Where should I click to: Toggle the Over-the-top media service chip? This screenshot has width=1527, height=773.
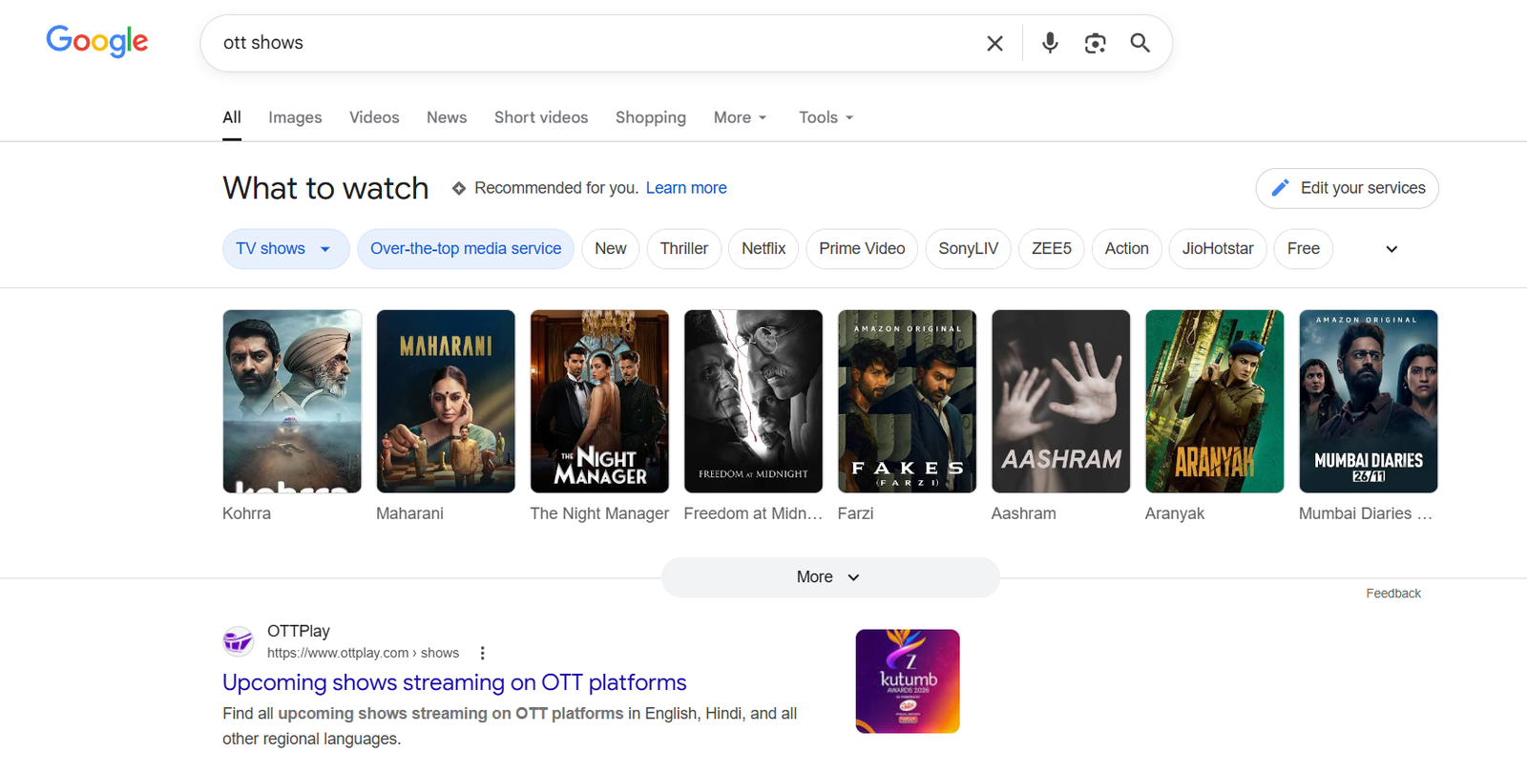click(466, 249)
